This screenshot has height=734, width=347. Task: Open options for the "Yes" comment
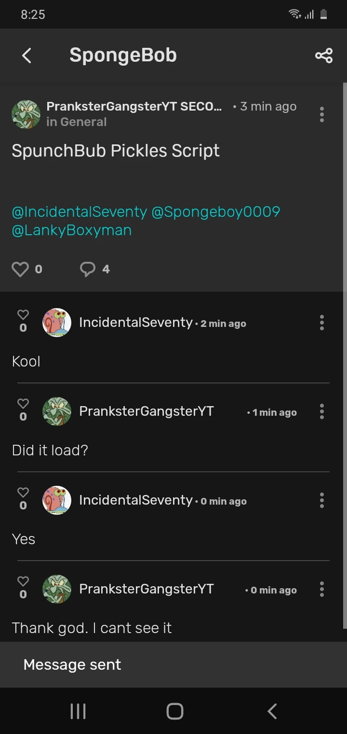click(322, 501)
